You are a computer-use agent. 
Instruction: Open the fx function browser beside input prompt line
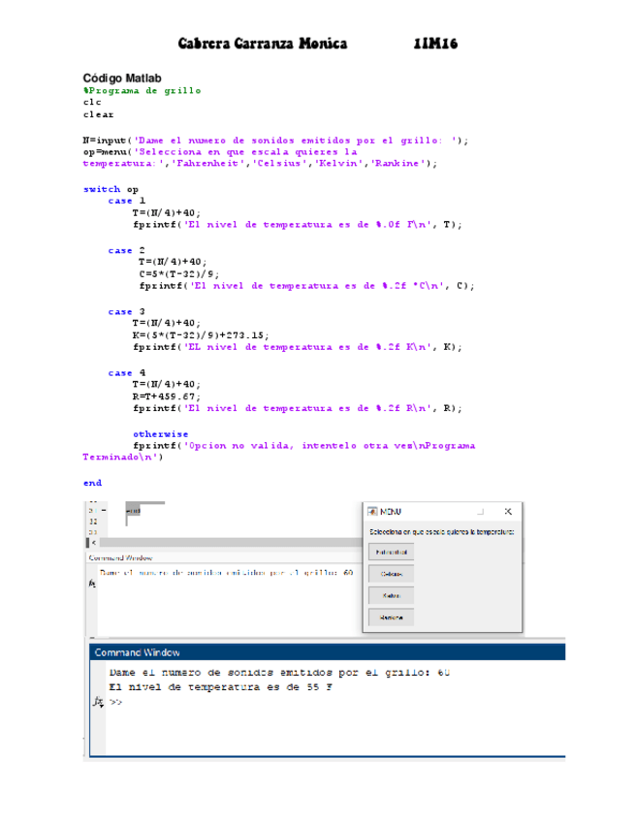click(92, 585)
